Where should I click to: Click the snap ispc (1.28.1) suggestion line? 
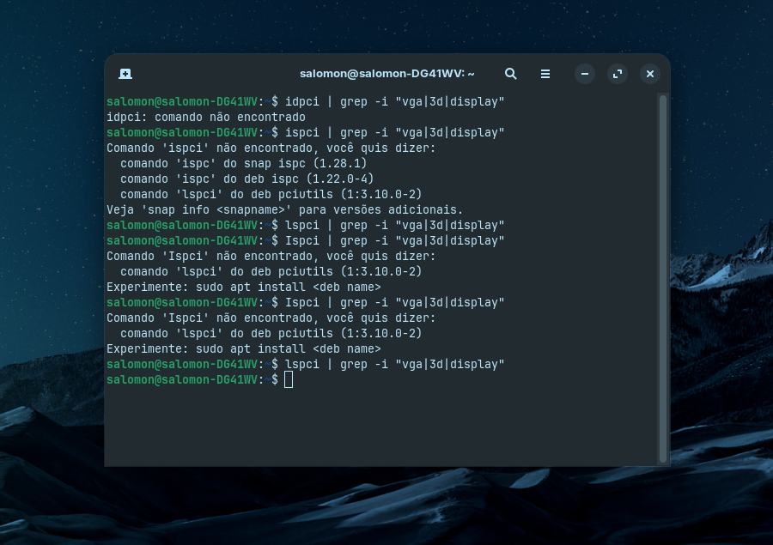245,163
